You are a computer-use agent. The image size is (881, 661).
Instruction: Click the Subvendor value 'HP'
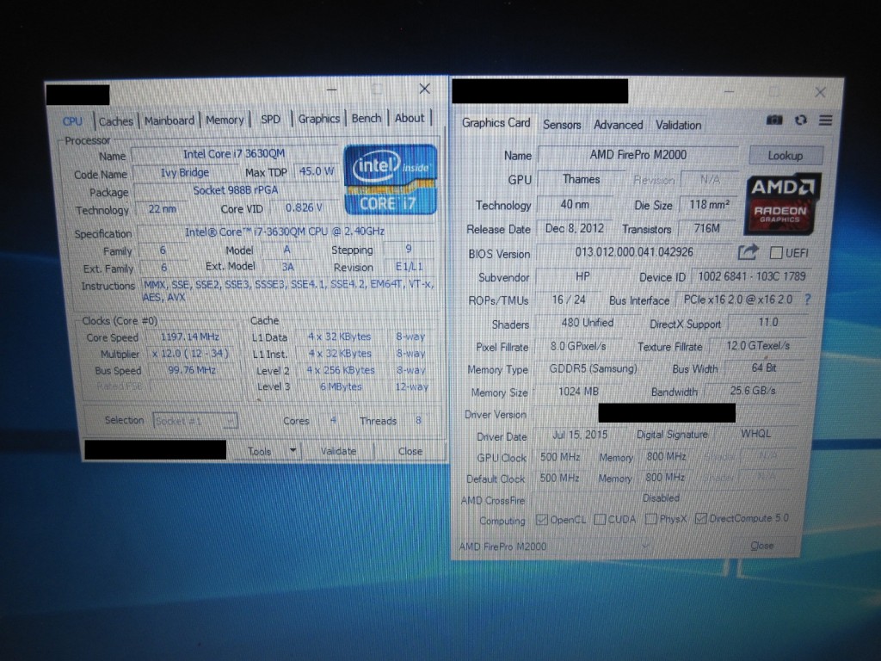[582, 276]
